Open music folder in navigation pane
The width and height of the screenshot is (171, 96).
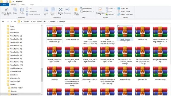(x=12, y=29)
